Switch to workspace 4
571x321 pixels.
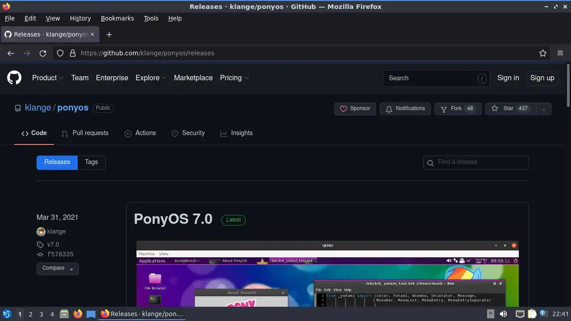pos(52,314)
